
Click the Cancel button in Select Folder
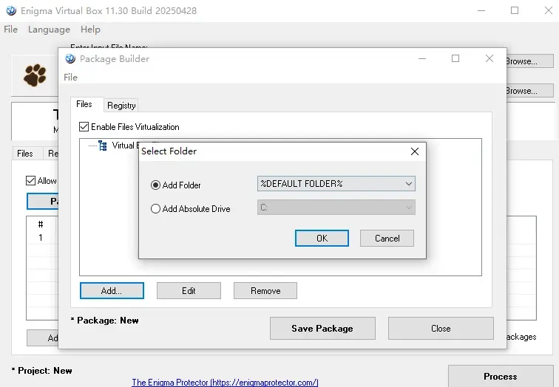pos(387,238)
